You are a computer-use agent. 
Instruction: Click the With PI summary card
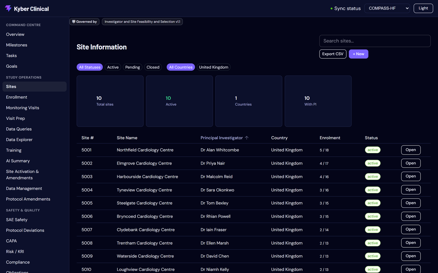pyautogui.click(x=318, y=101)
